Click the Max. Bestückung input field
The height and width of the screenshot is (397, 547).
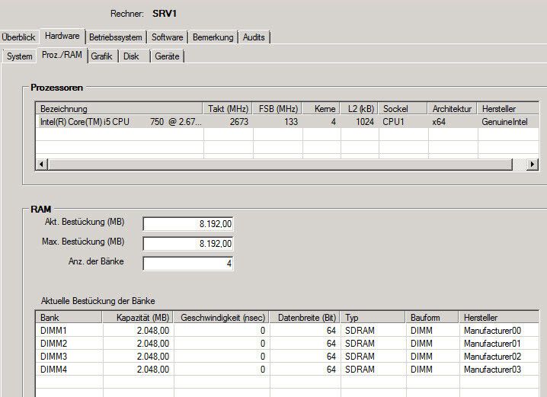[188, 243]
